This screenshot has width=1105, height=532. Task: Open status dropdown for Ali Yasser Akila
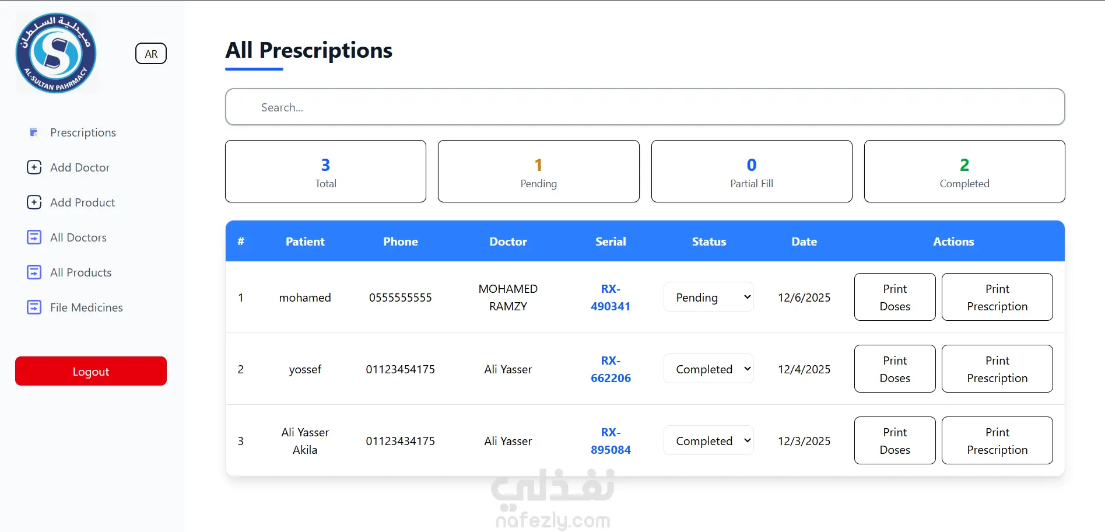708,441
